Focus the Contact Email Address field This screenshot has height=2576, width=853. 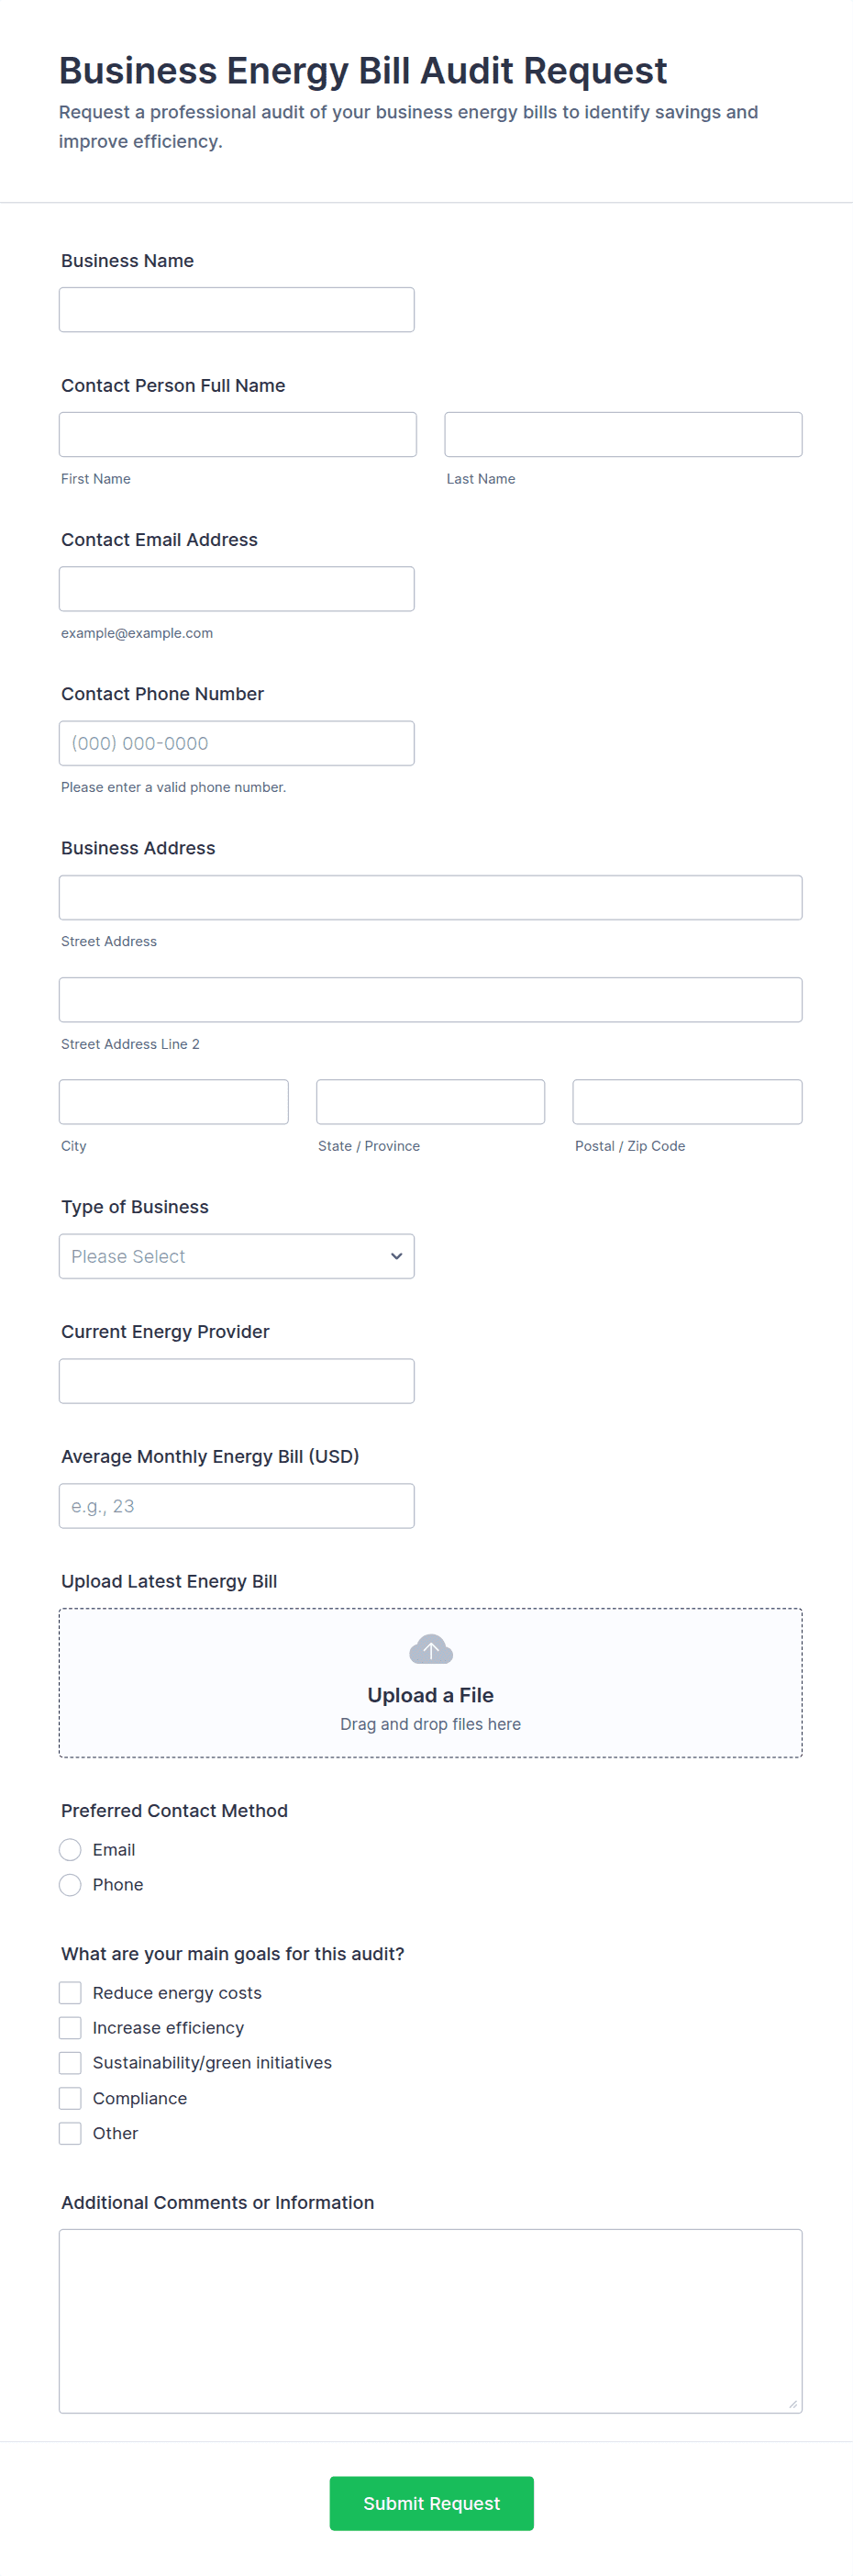click(x=236, y=589)
